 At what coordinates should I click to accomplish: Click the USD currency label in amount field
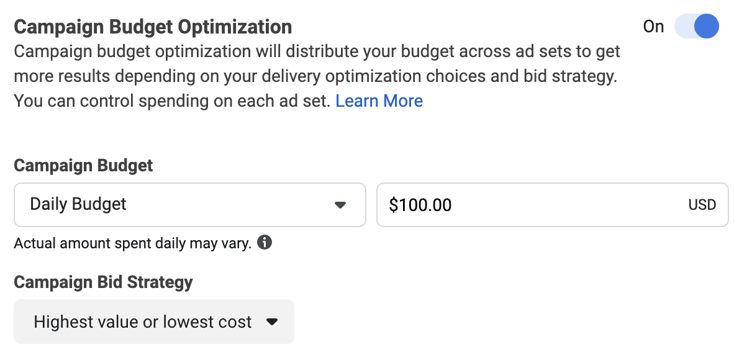[702, 205]
